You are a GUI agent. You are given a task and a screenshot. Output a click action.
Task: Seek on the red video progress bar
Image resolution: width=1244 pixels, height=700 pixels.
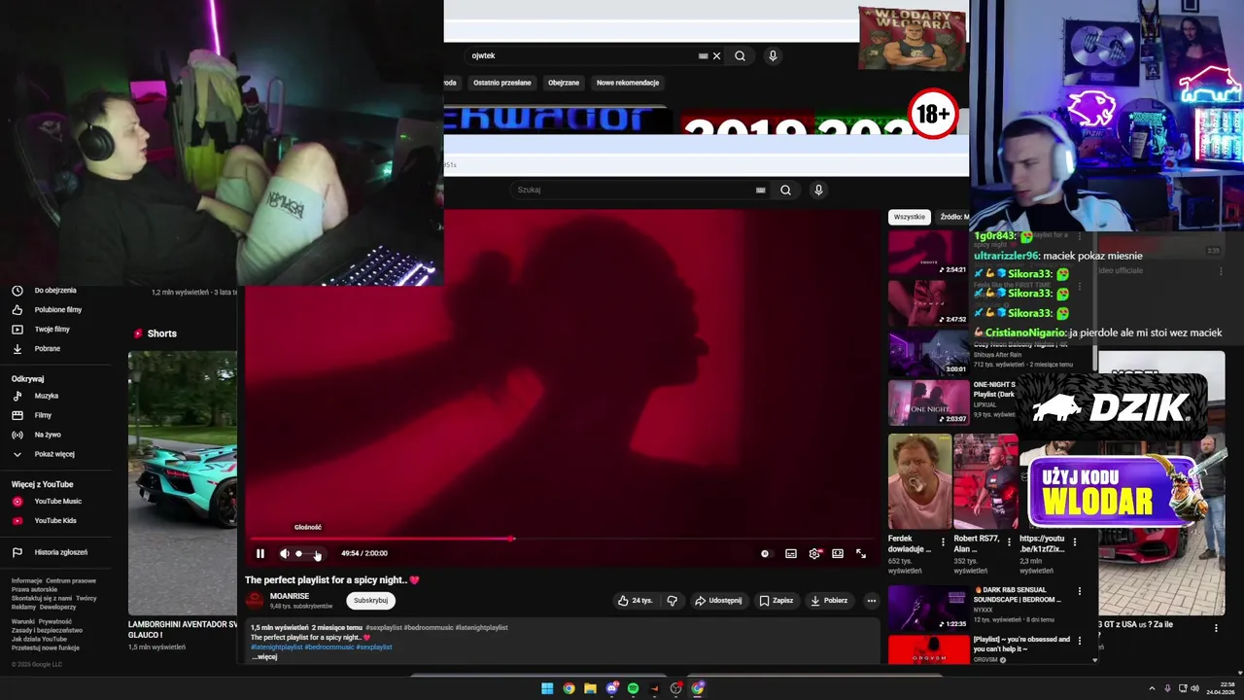(562, 539)
